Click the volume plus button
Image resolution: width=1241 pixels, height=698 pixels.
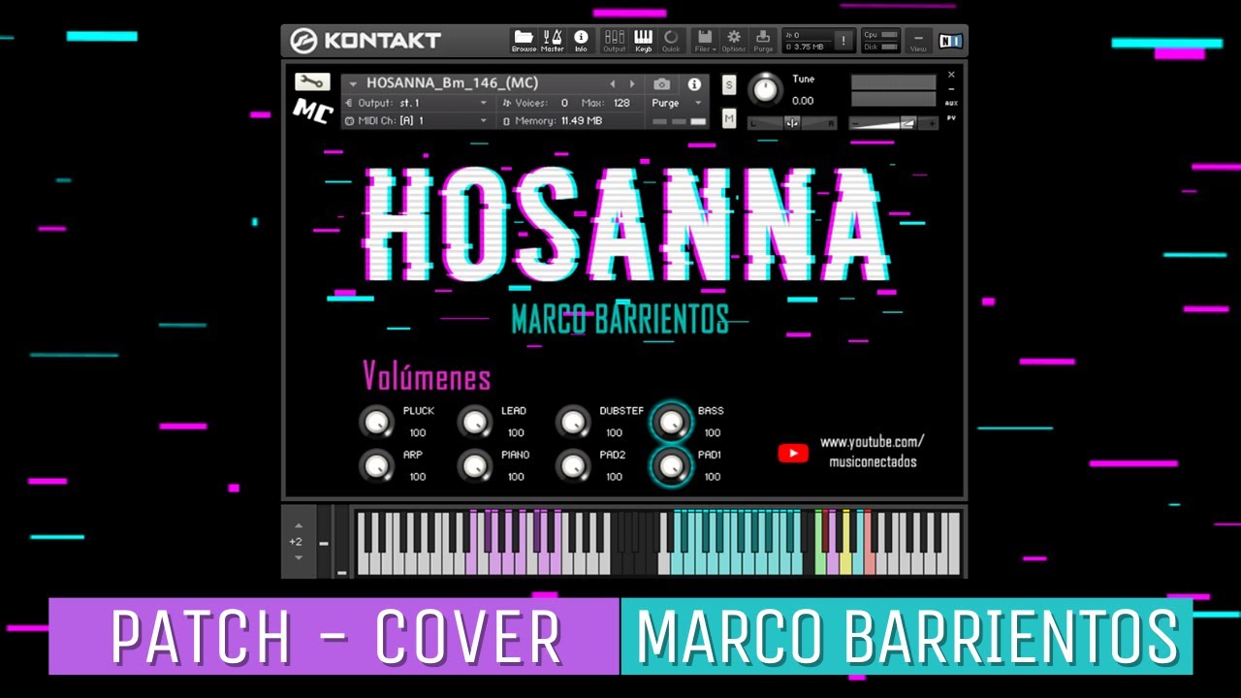(x=933, y=123)
